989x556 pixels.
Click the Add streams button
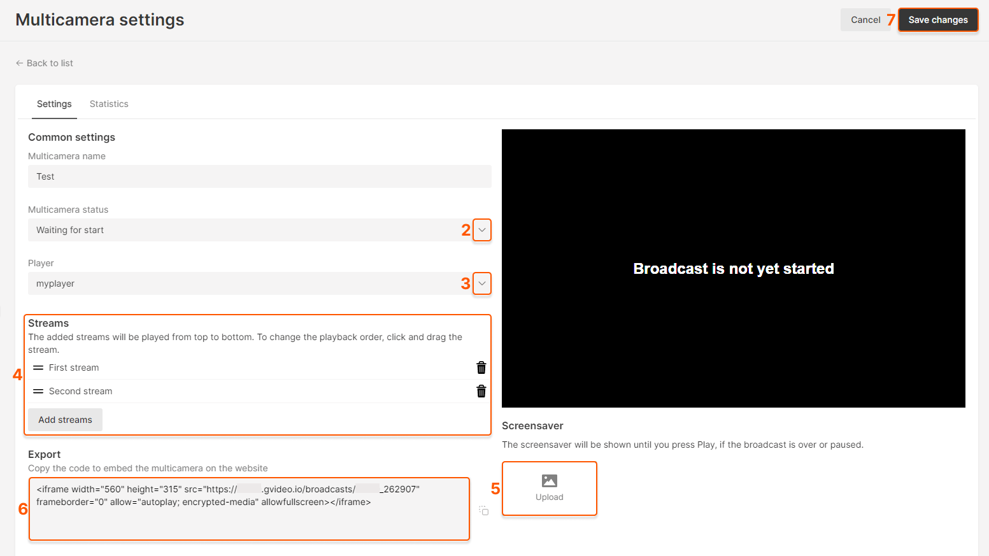click(65, 420)
